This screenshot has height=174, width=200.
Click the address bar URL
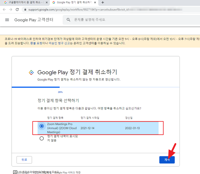(78, 10)
